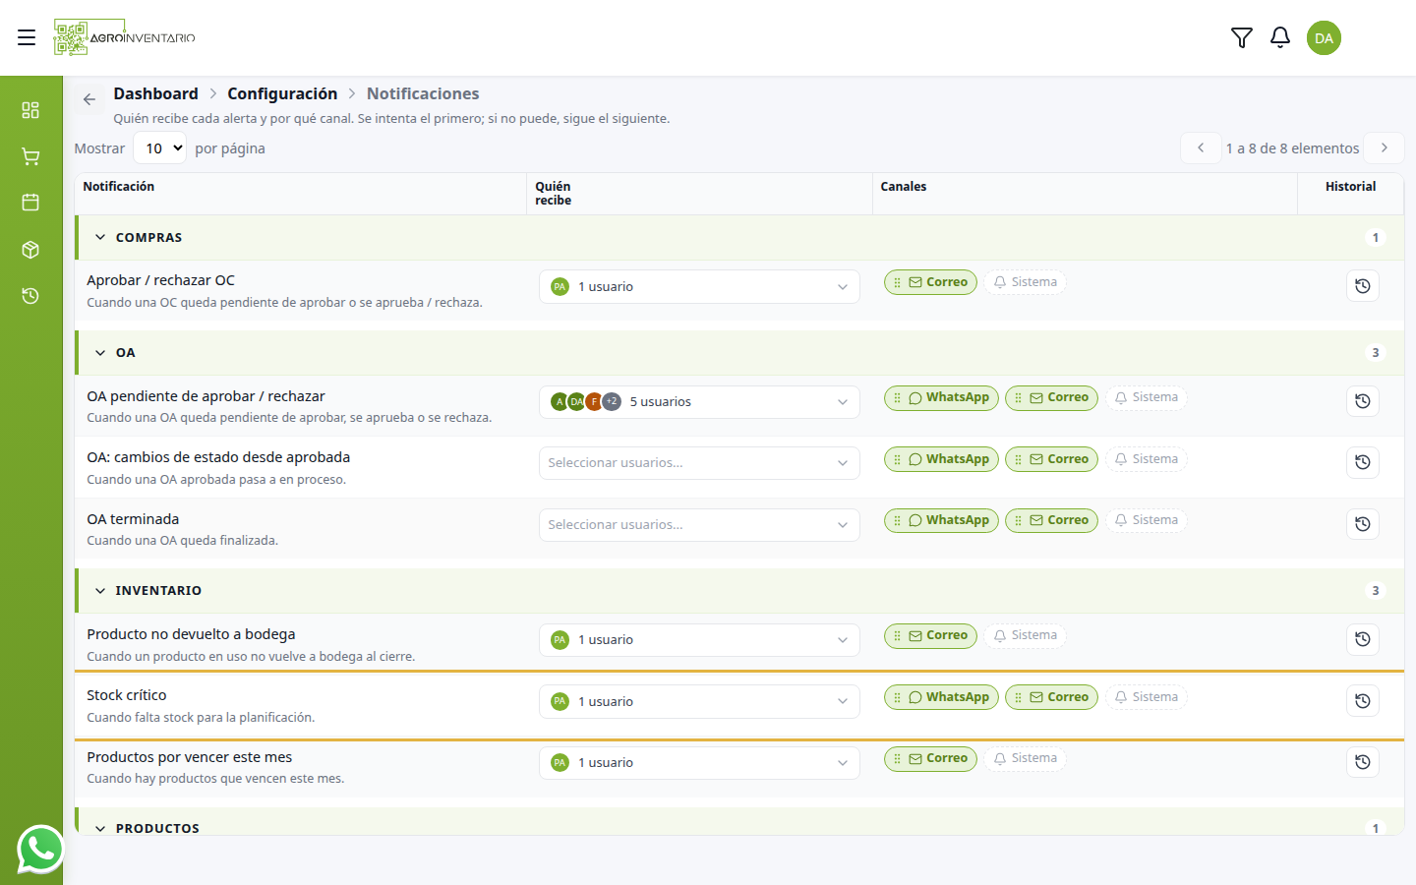Viewport: 1416px width, 885px height.
Task: View history for Producto no devuelto a bodega
Action: tap(1362, 639)
